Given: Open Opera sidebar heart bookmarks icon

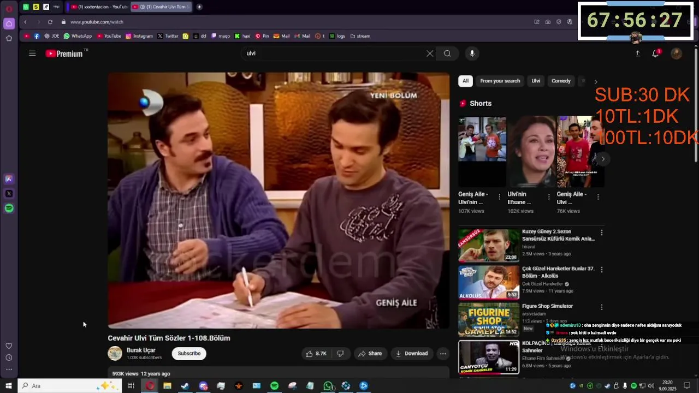Looking at the screenshot, I should pos(9,346).
